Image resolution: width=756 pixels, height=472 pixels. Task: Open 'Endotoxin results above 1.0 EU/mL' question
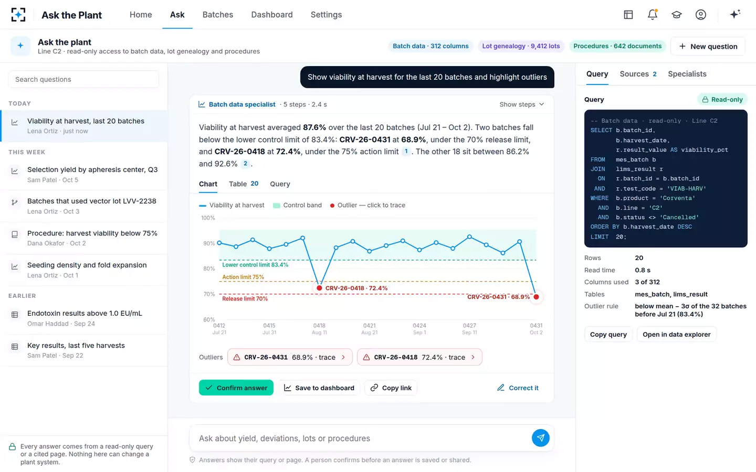84,318
